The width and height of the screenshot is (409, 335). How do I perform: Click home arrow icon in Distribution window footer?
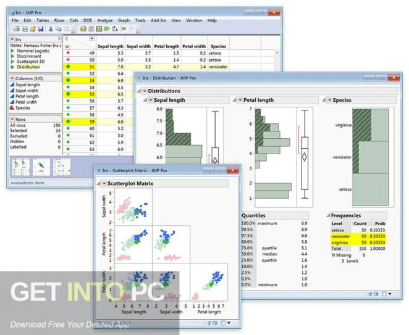[370, 294]
